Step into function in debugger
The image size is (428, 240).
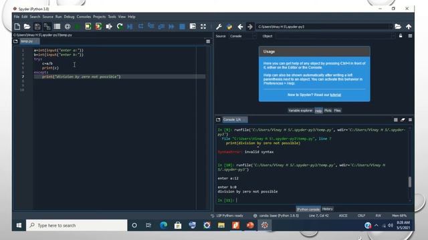tap(151, 27)
